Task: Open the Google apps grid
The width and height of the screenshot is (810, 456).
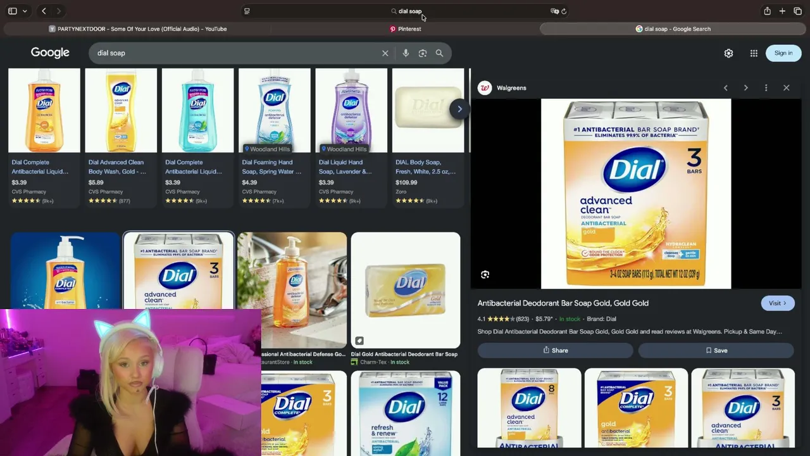Action: point(754,53)
